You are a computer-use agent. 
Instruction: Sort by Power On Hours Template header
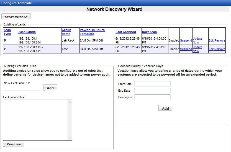(x=92, y=32)
